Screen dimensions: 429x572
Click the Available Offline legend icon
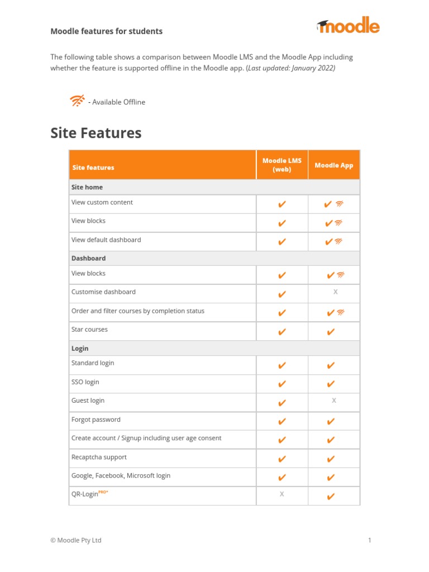click(77, 101)
